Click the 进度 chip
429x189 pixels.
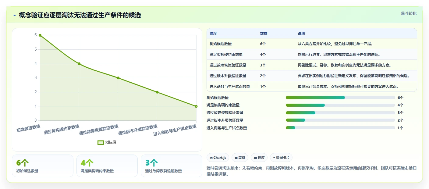coord(259,158)
